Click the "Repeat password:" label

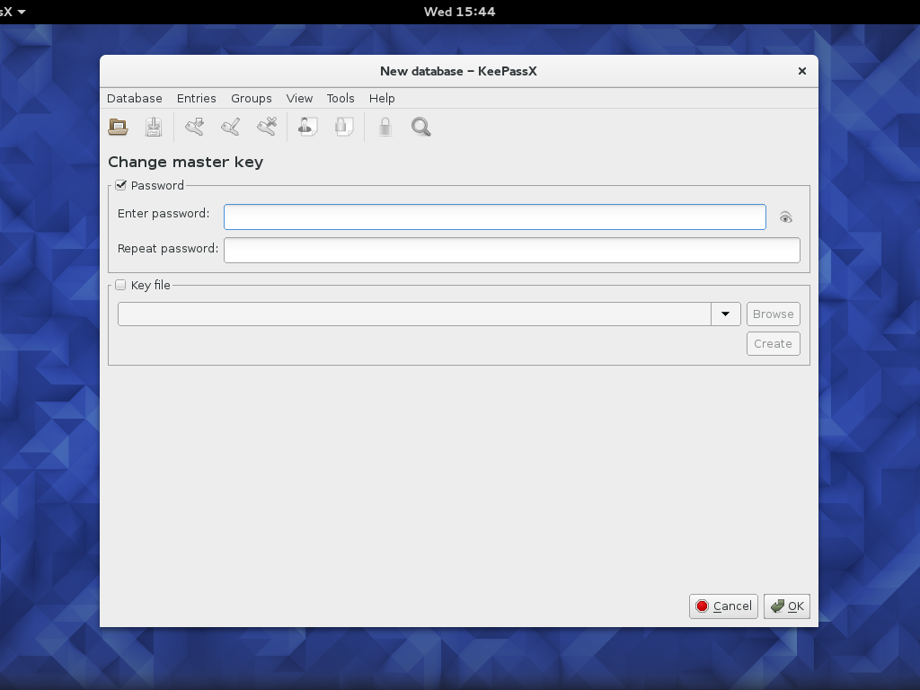168,249
